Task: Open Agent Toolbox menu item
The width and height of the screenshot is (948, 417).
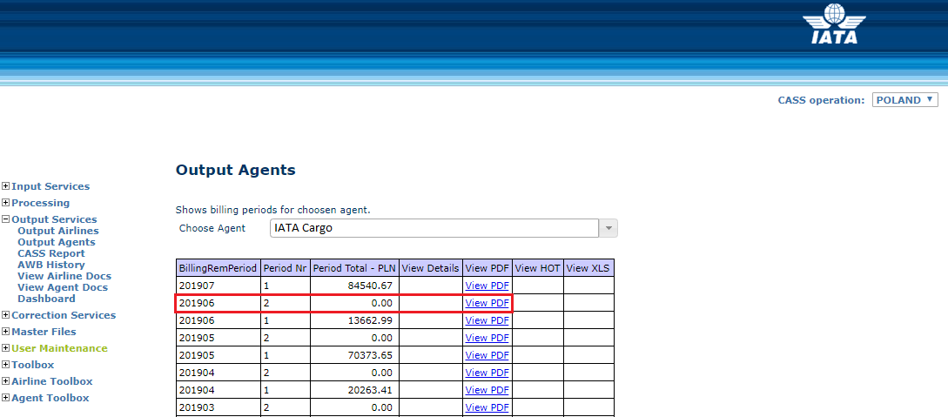Action: click(50, 398)
